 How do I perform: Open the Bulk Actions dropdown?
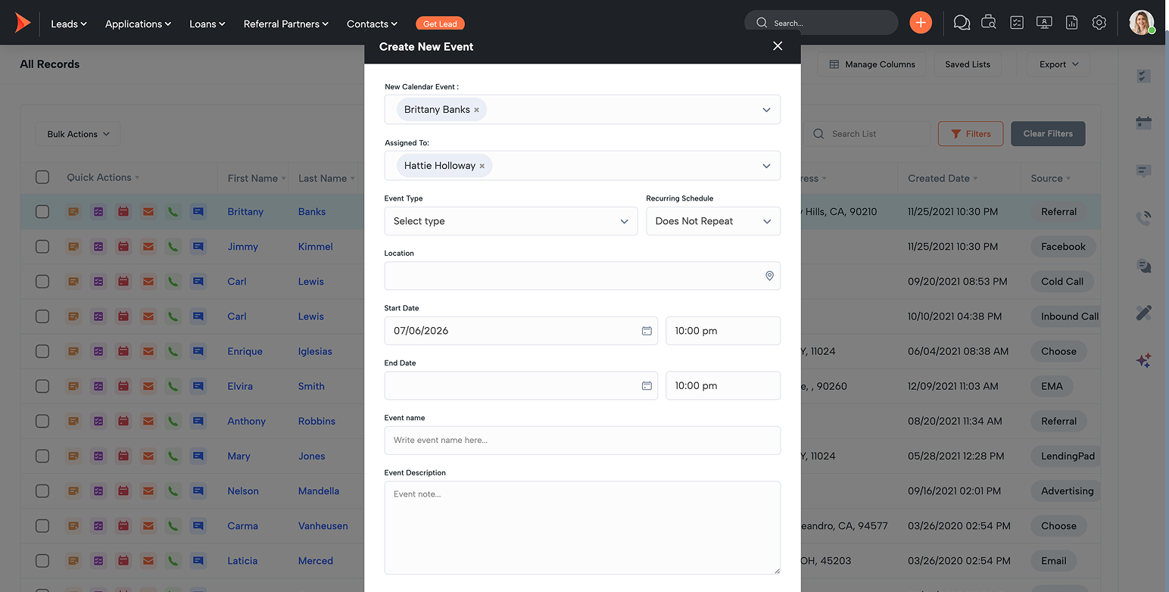(78, 134)
